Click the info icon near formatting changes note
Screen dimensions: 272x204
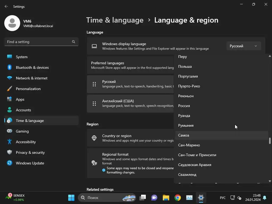(x=104, y=170)
